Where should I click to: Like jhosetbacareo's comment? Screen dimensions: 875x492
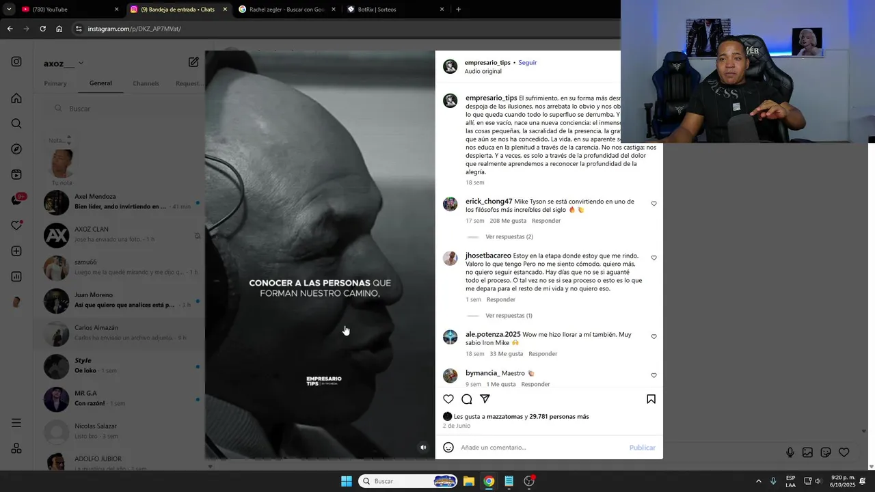click(654, 258)
